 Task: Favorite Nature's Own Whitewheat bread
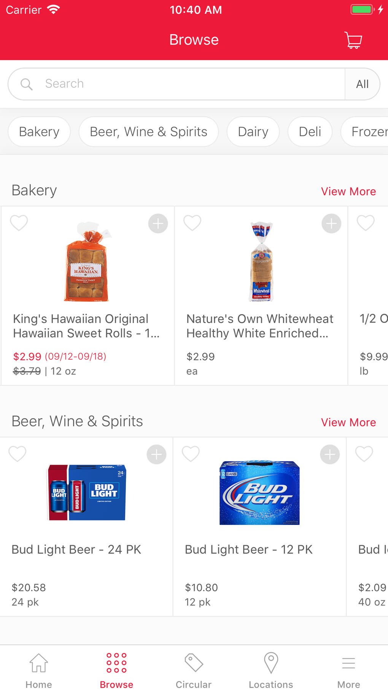pos(192,223)
